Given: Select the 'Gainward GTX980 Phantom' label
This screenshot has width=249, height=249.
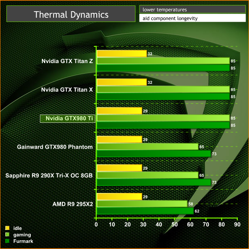Looking at the screenshot, I should [x=55, y=147].
